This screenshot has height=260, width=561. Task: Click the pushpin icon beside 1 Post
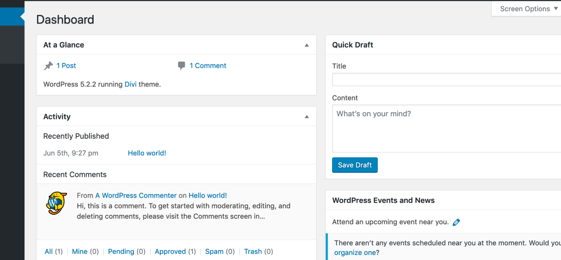coord(48,66)
